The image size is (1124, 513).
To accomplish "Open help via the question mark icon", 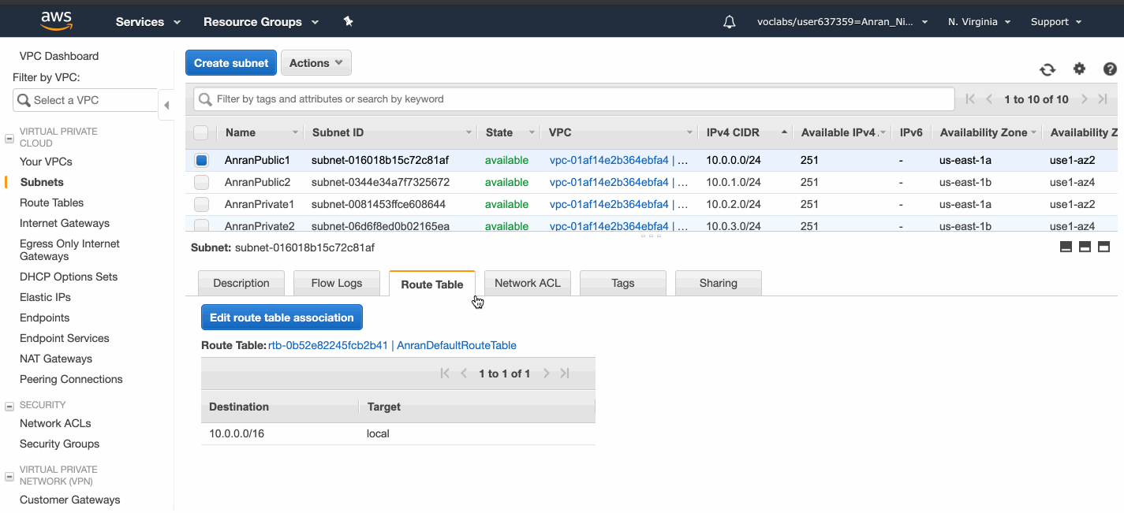I will (1109, 69).
